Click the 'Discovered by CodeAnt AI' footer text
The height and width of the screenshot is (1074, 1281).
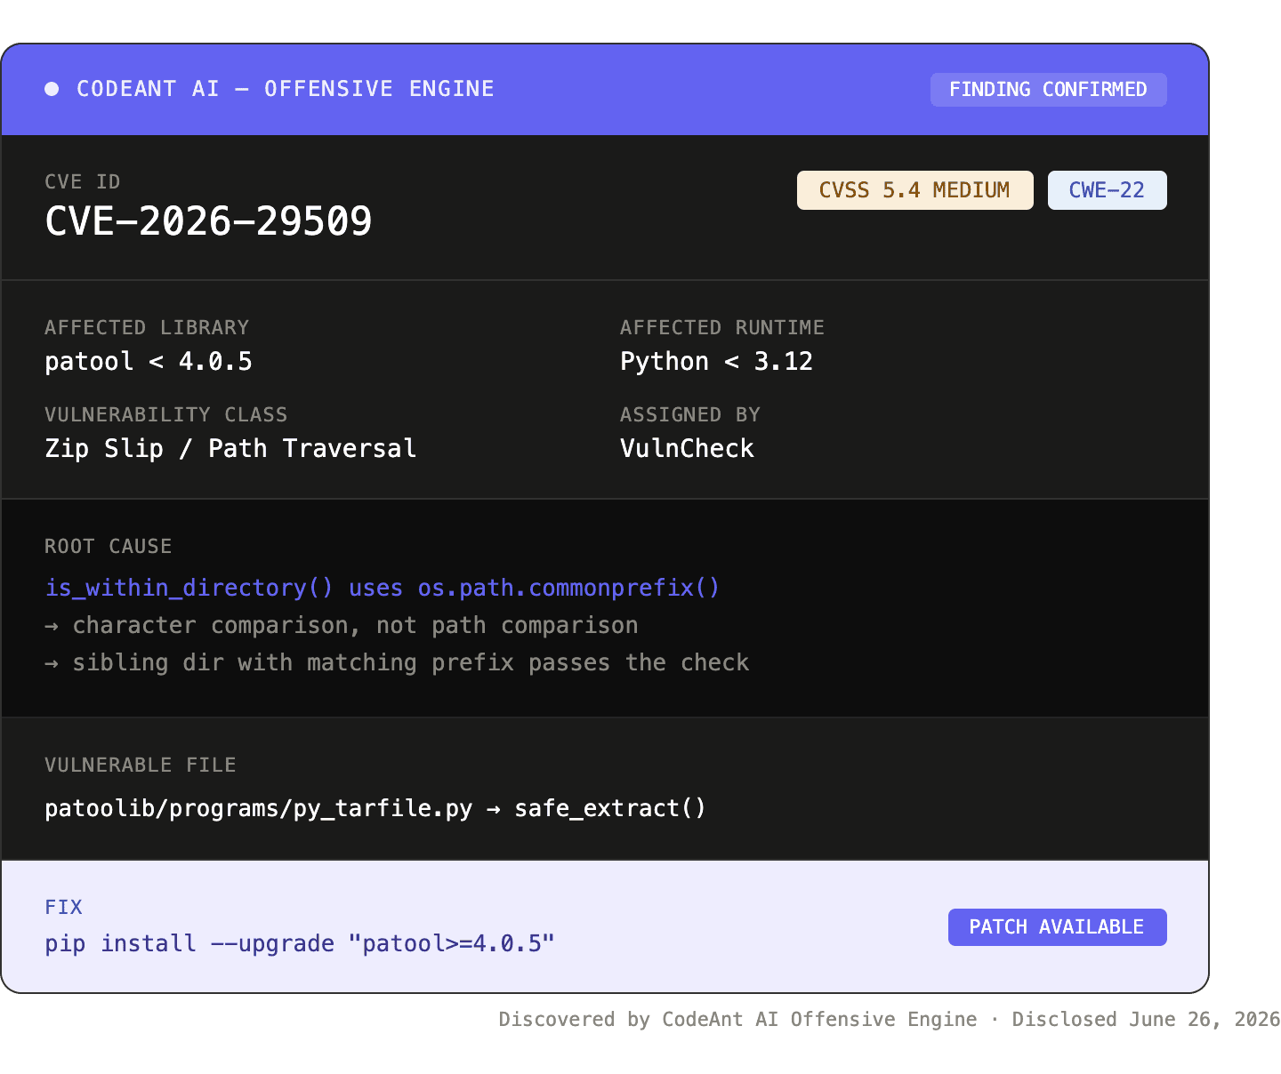coord(889,1020)
